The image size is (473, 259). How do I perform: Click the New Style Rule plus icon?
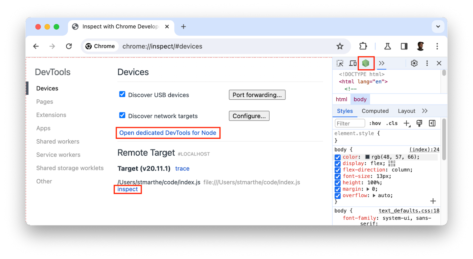tap(407, 123)
